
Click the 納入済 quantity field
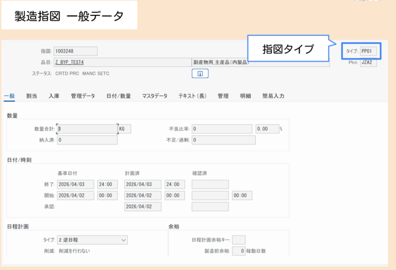(x=87, y=140)
